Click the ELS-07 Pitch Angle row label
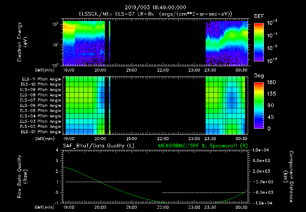 pos(40,100)
